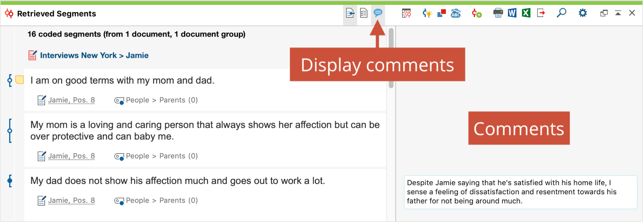Open 'Jamie, Pos. 8' link under 'My dad' segment
Viewport: 643px width, 222px height.
pos(71,200)
